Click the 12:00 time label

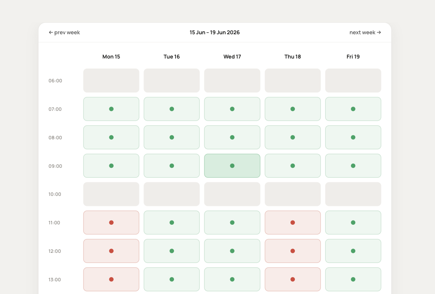tap(55, 251)
